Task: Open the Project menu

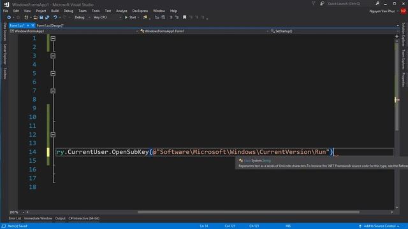Action: click(x=41, y=11)
